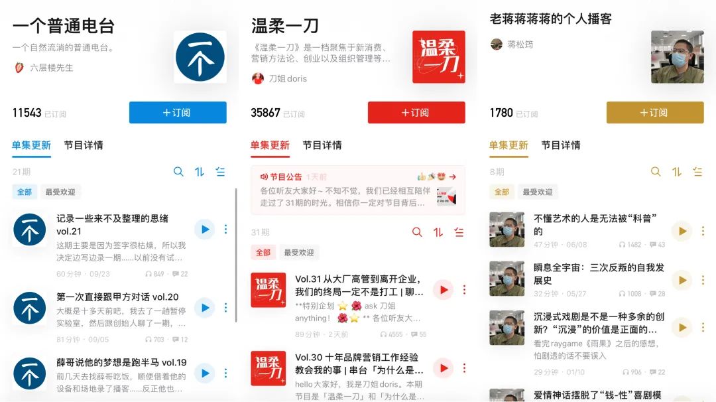Viewport: 716px width, 402px height.
Task: Open more options for 第一次直接跟甲方对话 vol.20
Action: pos(225,307)
